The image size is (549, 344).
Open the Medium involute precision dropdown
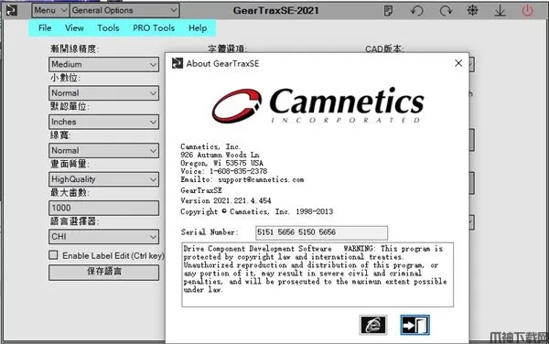pyautogui.click(x=103, y=64)
